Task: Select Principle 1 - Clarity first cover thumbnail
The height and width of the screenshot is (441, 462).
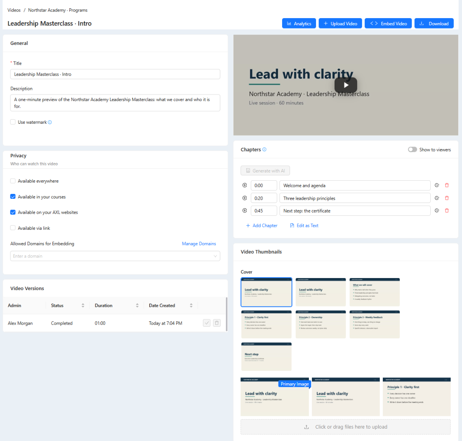Action: pyautogui.click(x=266, y=324)
